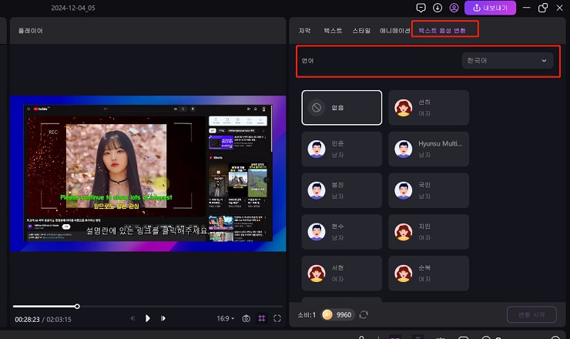Choose the 인준 male voice
Screen dimensions: 570x339
[x=341, y=148]
